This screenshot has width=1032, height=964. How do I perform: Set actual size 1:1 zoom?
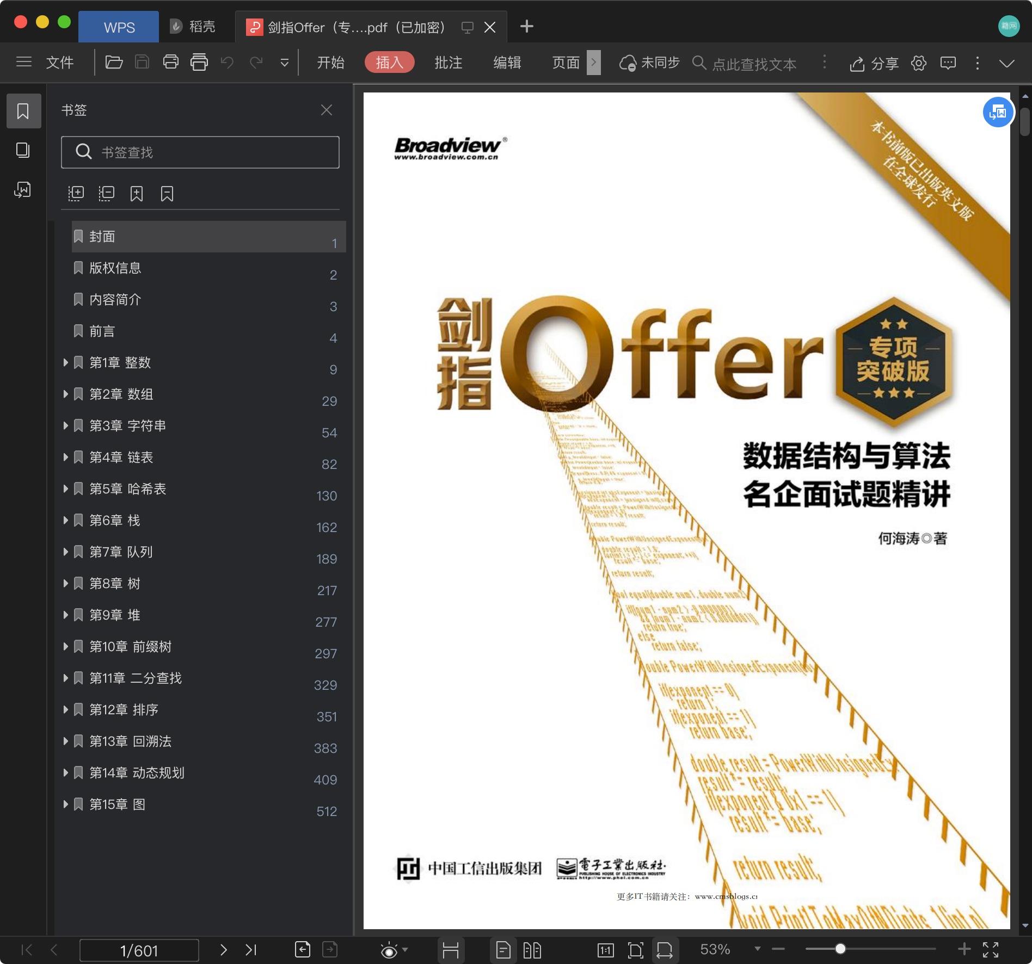[606, 950]
